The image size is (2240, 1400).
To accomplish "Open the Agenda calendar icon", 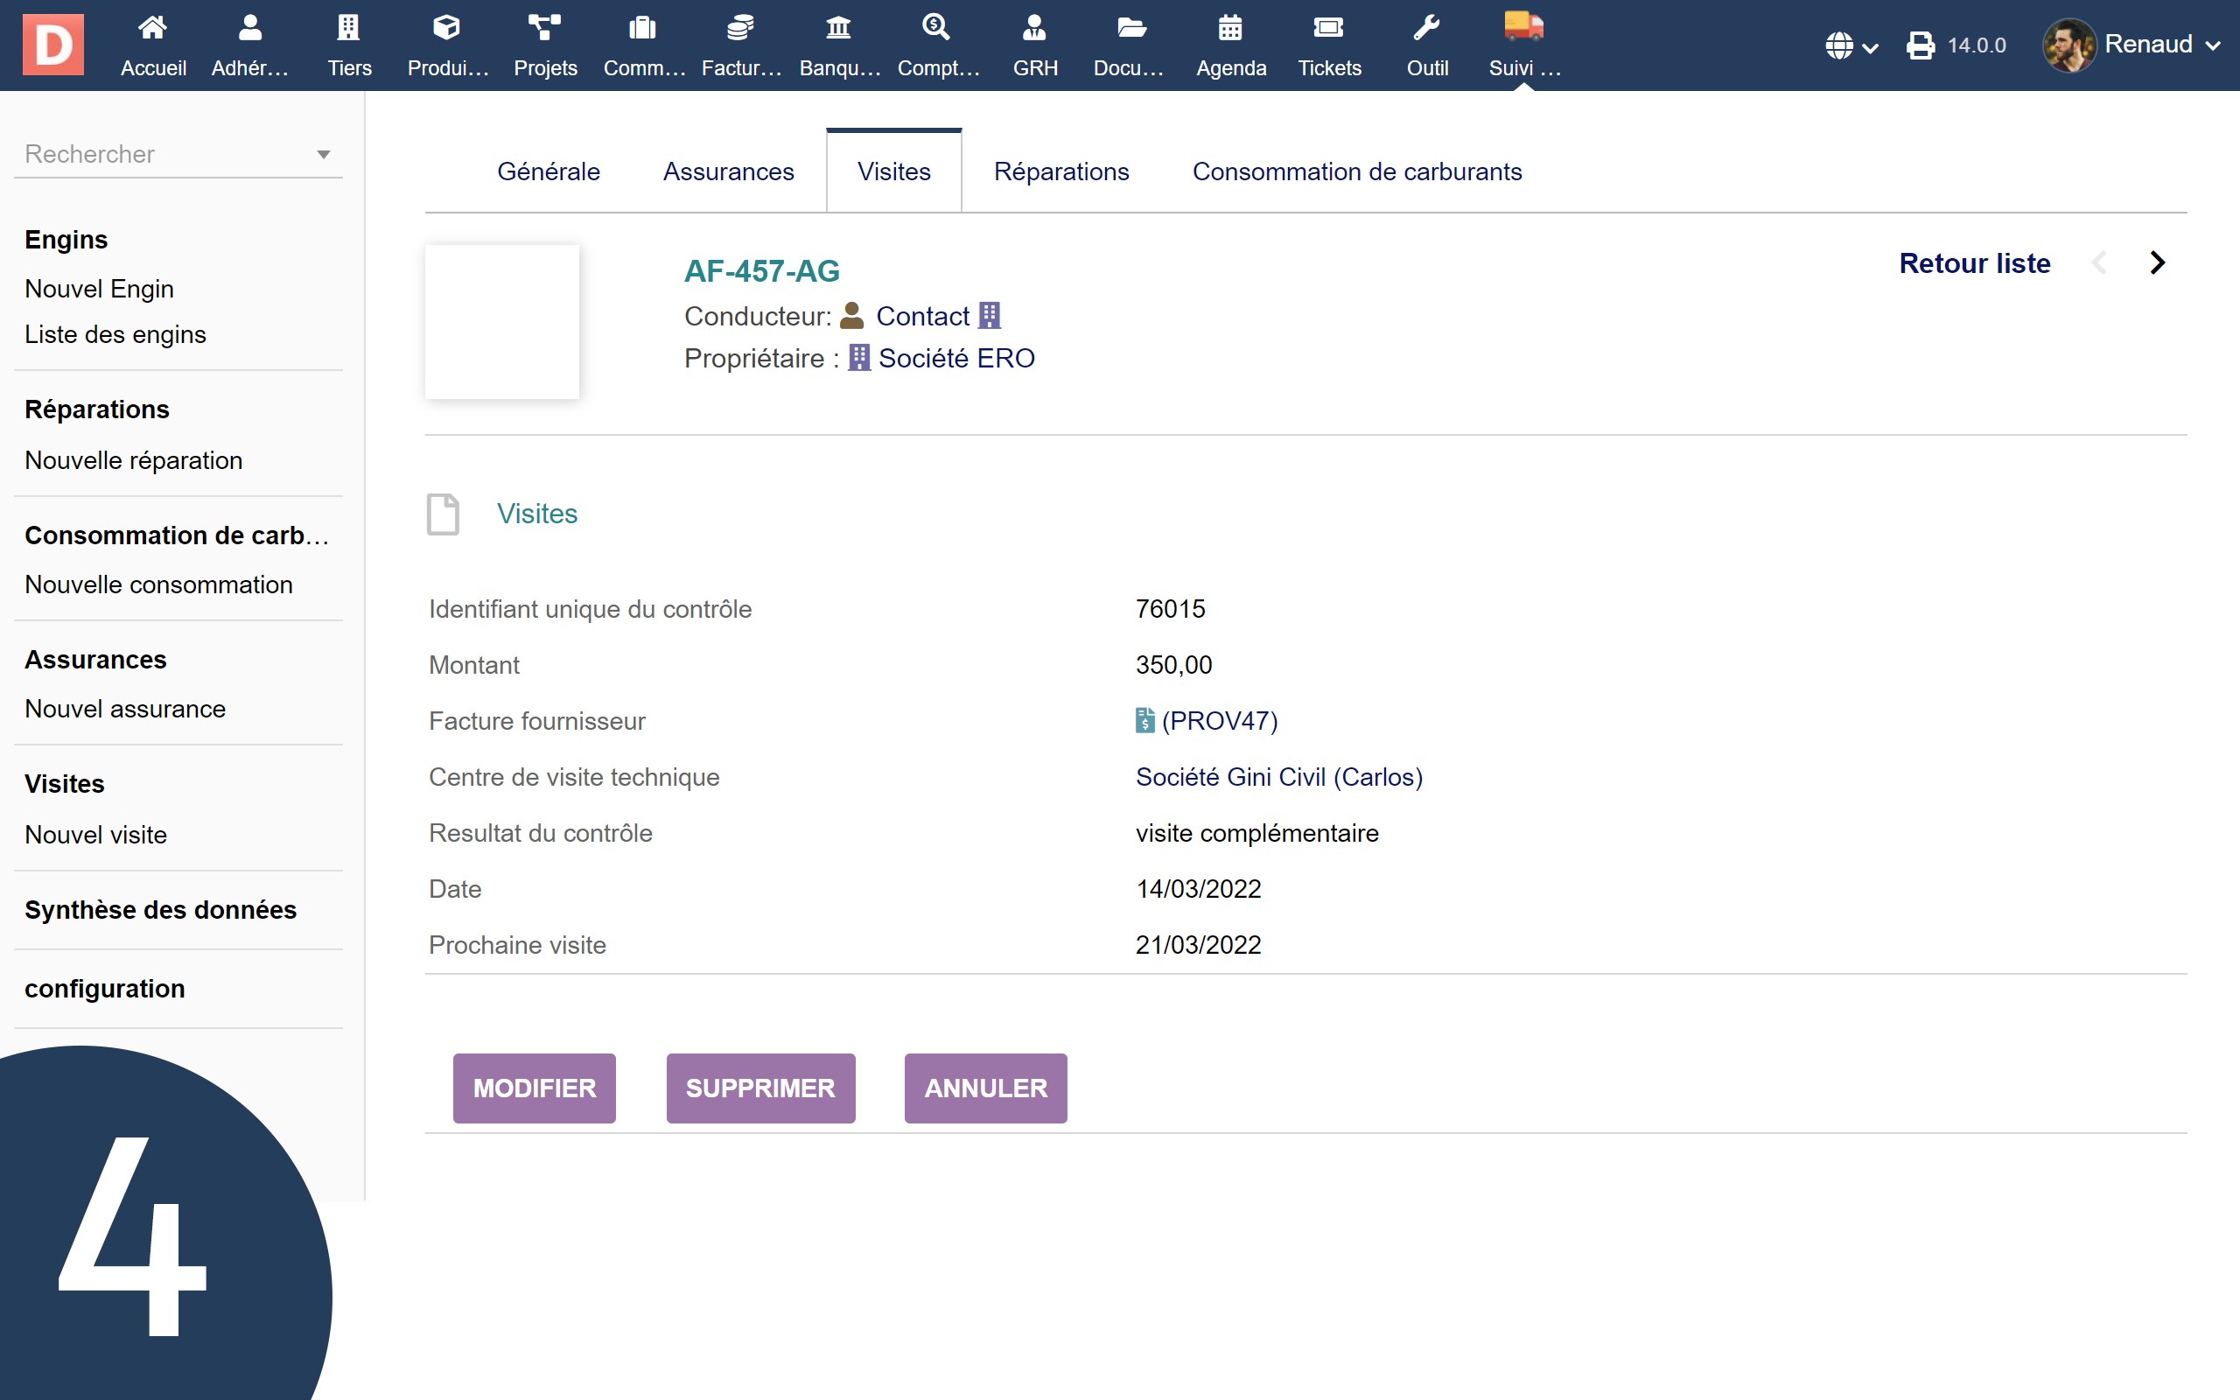I will click(x=1230, y=28).
